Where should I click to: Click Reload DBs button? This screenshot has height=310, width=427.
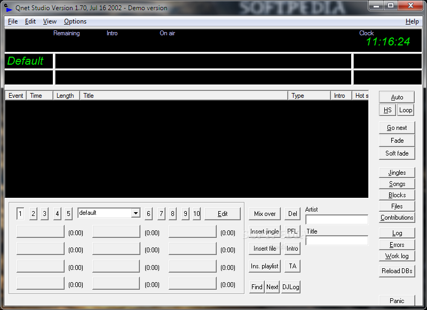pos(397,271)
